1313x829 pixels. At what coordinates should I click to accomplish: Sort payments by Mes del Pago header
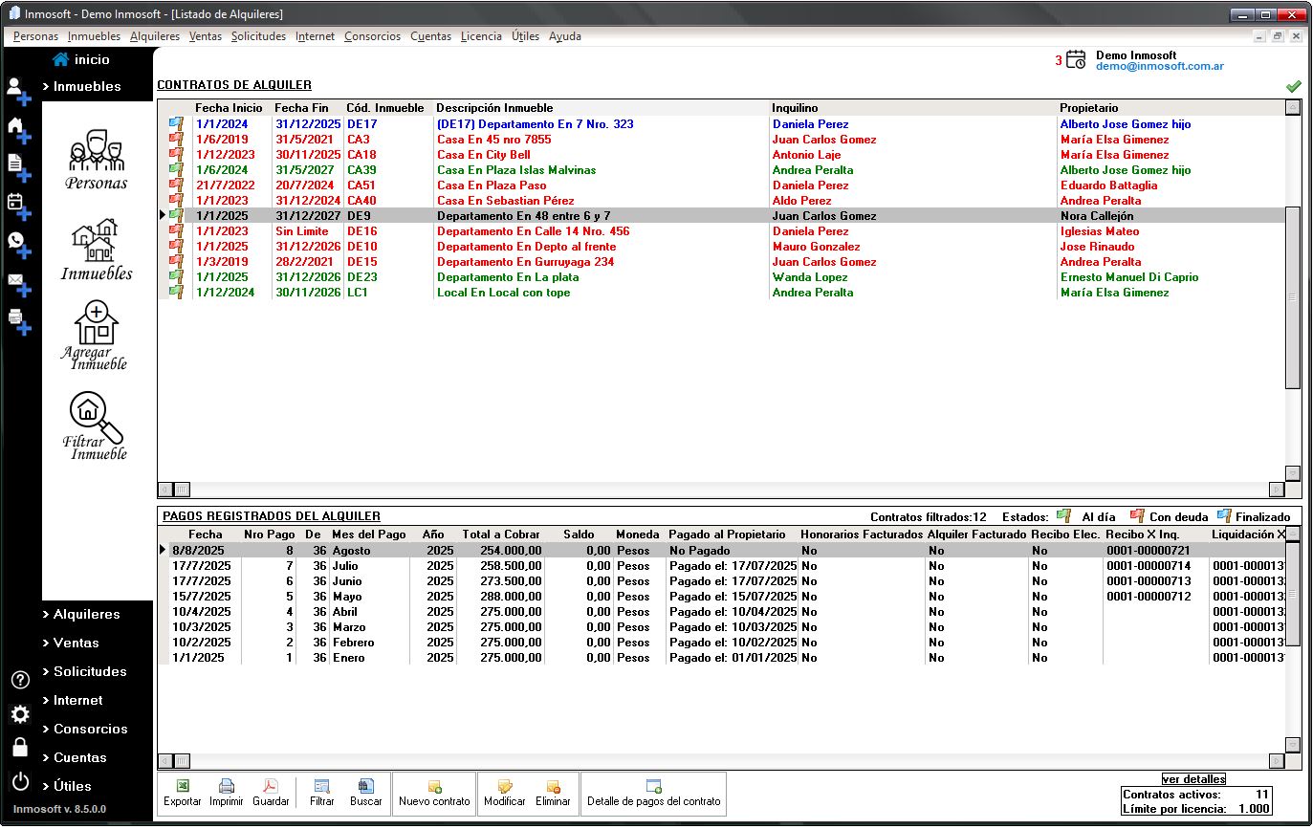[369, 534]
